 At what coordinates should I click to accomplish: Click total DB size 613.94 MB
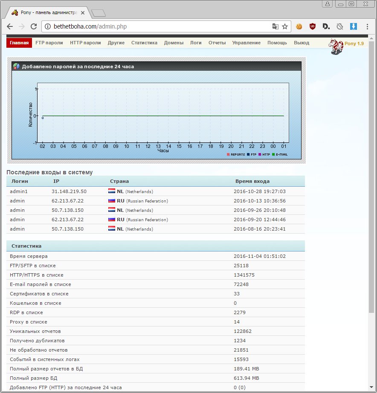click(246, 378)
